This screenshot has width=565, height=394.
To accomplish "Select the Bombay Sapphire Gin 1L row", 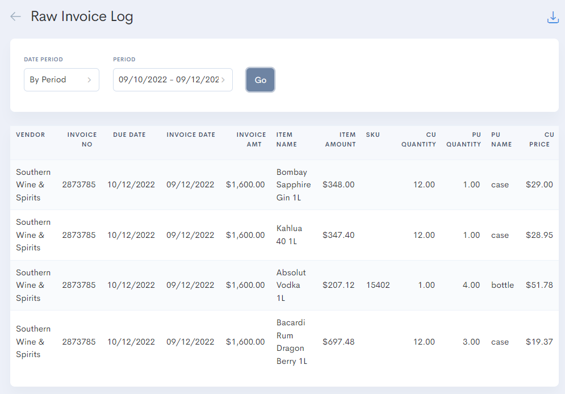I will pos(293,185).
